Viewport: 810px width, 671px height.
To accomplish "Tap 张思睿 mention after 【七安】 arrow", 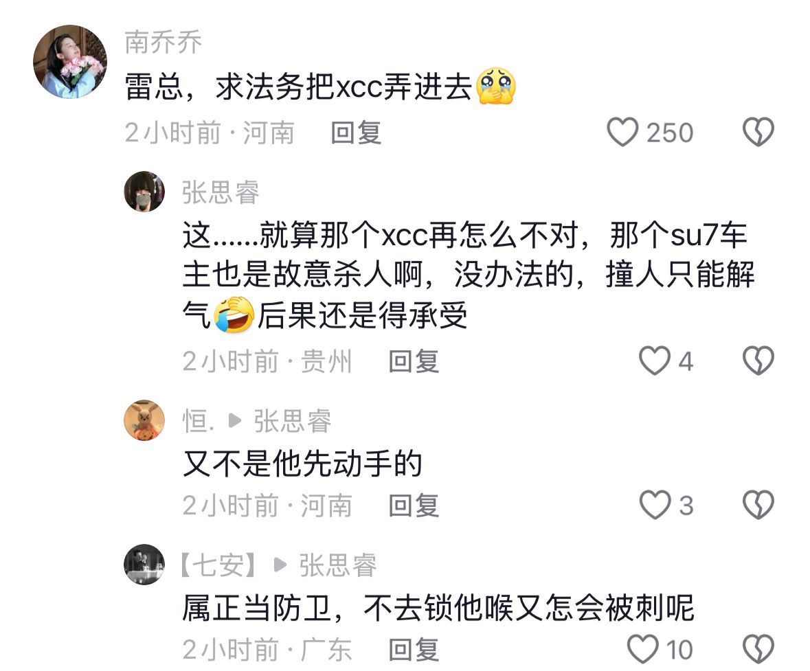I will (338, 565).
